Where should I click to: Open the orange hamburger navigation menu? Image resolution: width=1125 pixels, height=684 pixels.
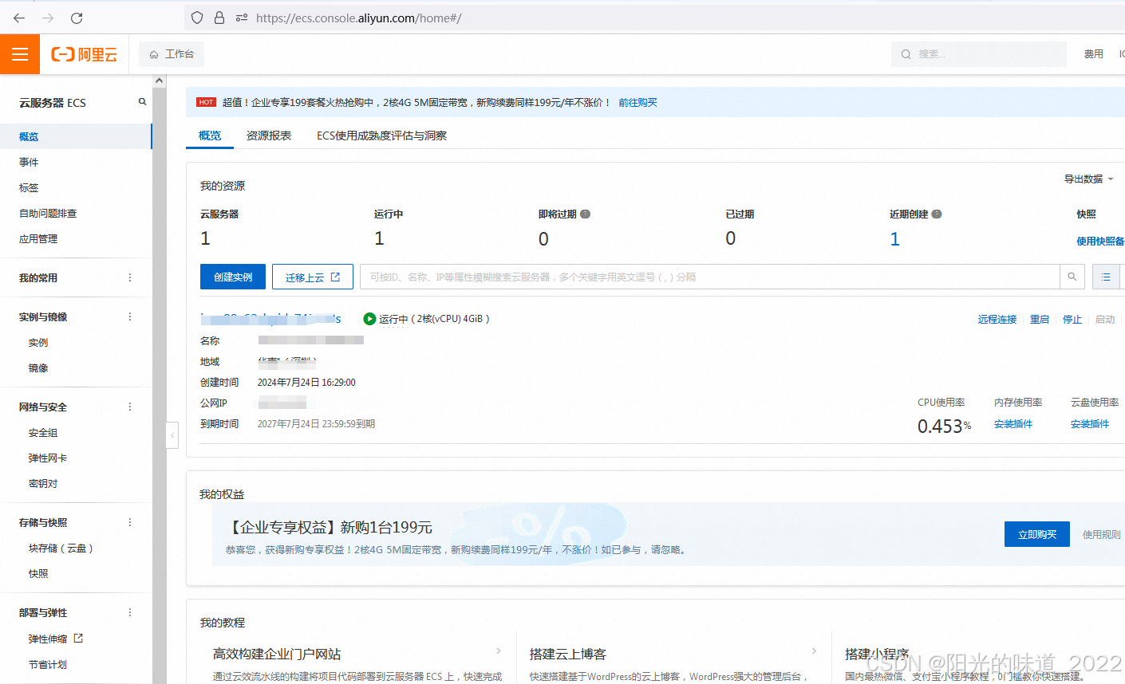[x=20, y=54]
